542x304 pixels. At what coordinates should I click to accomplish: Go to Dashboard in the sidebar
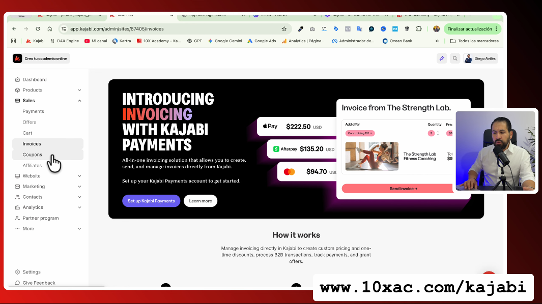pos(35,79)
